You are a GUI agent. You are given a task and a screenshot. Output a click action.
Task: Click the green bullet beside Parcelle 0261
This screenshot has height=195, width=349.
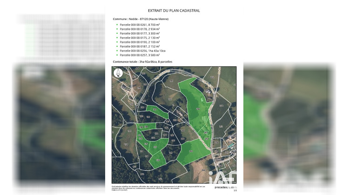tap(116, 25)
